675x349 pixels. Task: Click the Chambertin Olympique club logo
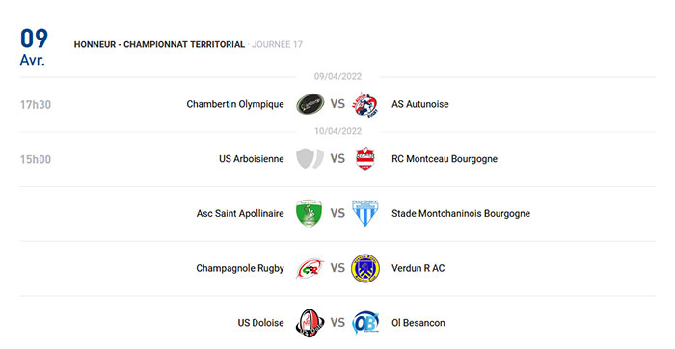310,104
